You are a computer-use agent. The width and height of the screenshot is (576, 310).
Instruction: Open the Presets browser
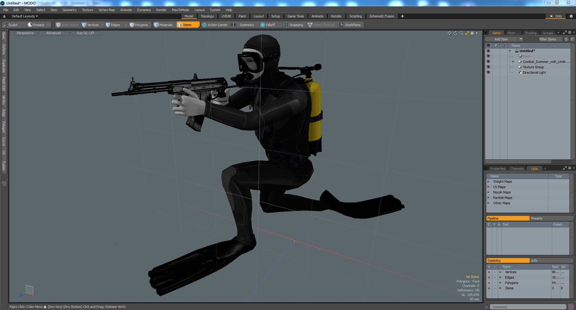point(39,25)
